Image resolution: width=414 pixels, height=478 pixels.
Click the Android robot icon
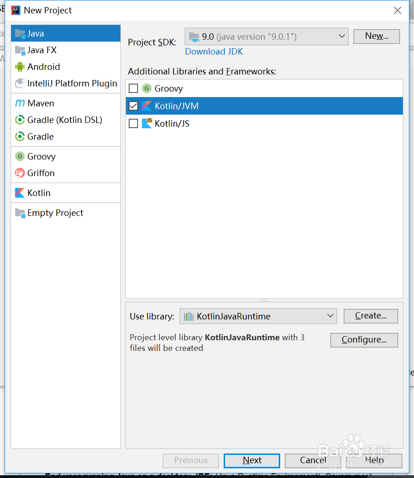coord(20,67)
